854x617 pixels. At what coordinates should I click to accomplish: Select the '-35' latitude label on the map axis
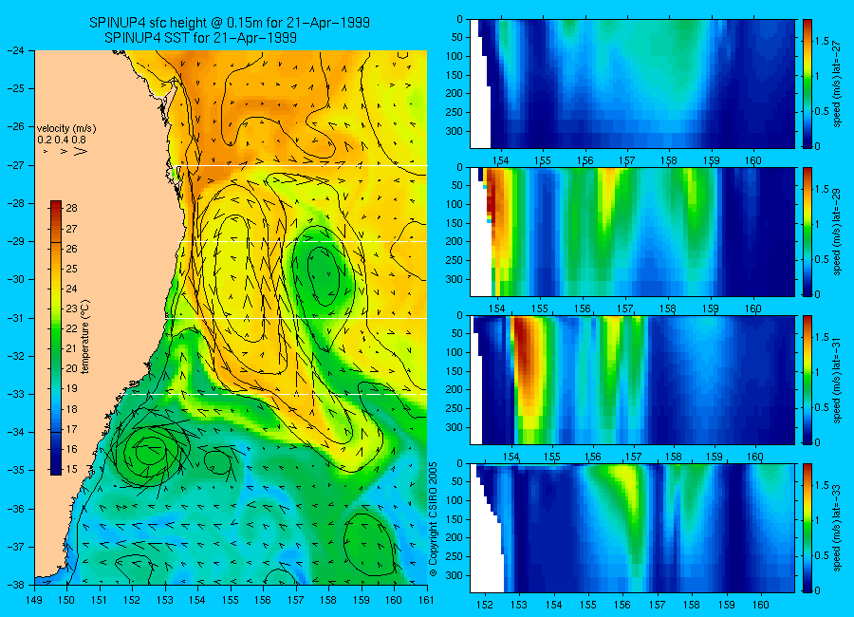click(x=16, y=471)
